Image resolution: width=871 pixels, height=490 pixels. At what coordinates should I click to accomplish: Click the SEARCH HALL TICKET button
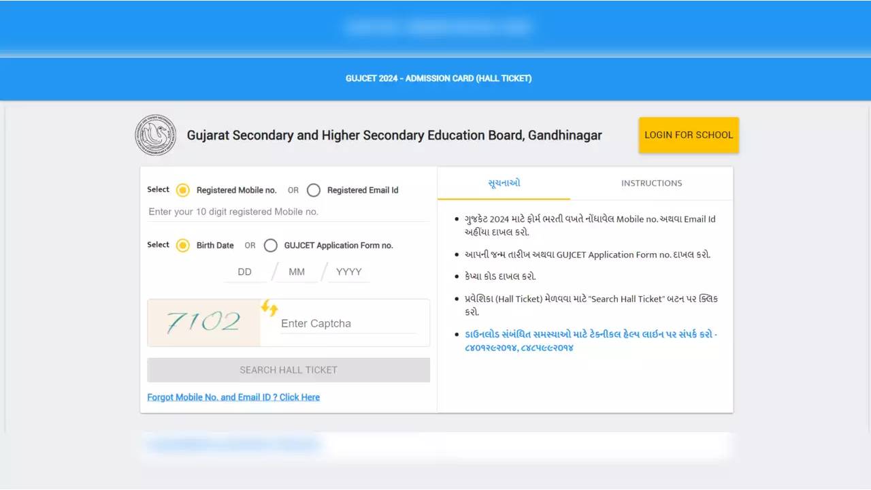click(x=289, y=370)
